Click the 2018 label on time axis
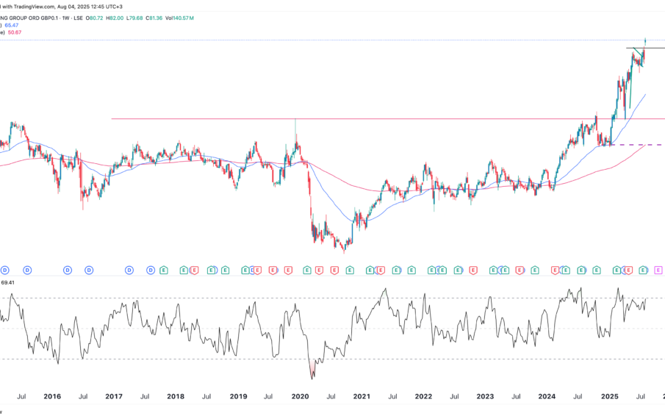This screenshot has height=419, width=665. coord(175,397)
